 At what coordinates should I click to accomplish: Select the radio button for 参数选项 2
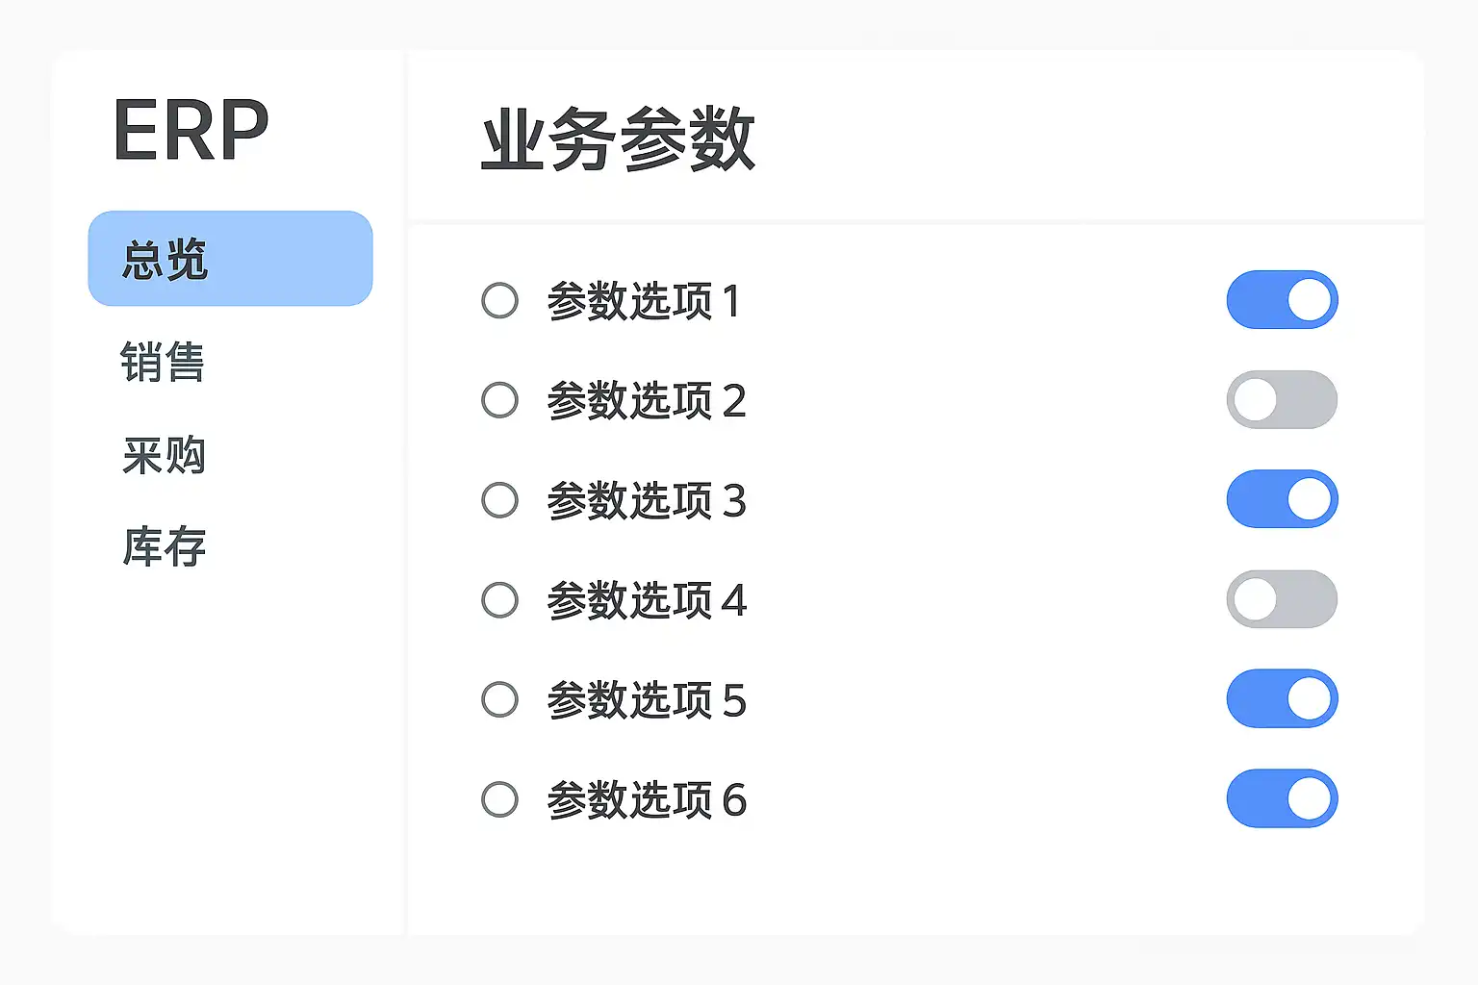[499, 400]
